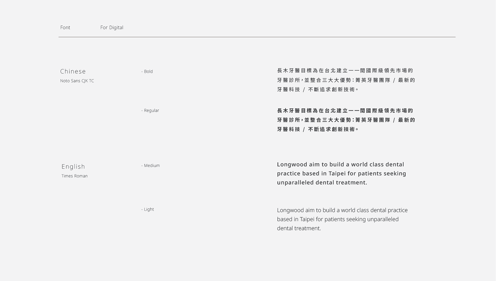Click the first line of the upper Chinese sample

[345, 71]
